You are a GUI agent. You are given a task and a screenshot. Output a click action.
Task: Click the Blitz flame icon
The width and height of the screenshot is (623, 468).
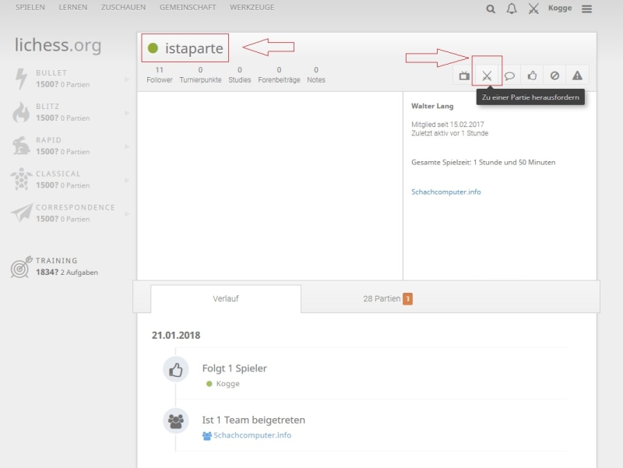21,112
